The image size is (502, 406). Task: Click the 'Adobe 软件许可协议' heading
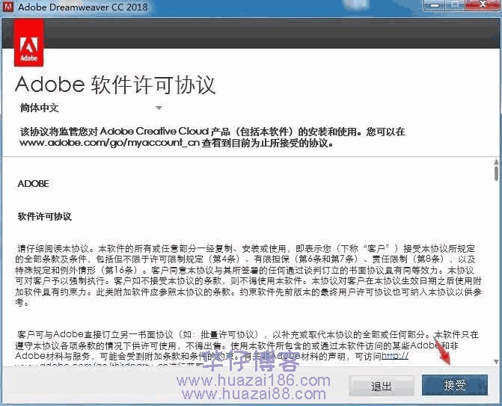[115, 84]
